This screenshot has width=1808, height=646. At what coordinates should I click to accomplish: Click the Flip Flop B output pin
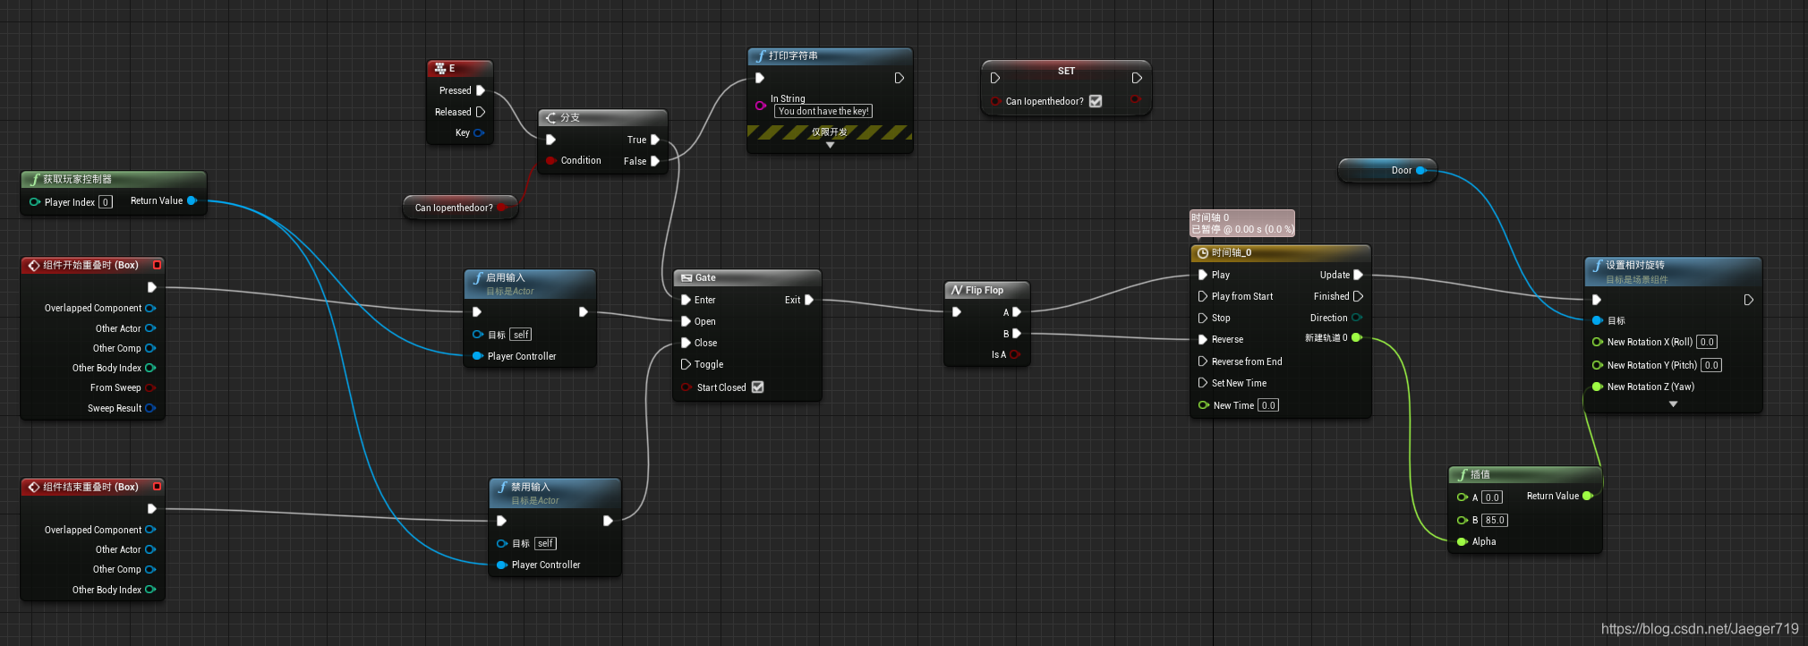pyautogui.click(x=1016, y=334)
